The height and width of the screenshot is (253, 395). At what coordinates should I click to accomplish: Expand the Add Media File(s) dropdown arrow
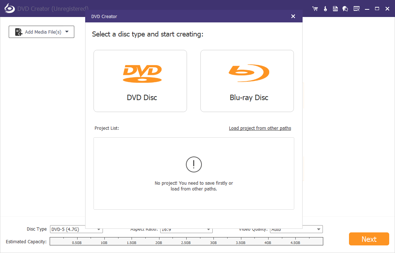[67, 32]
